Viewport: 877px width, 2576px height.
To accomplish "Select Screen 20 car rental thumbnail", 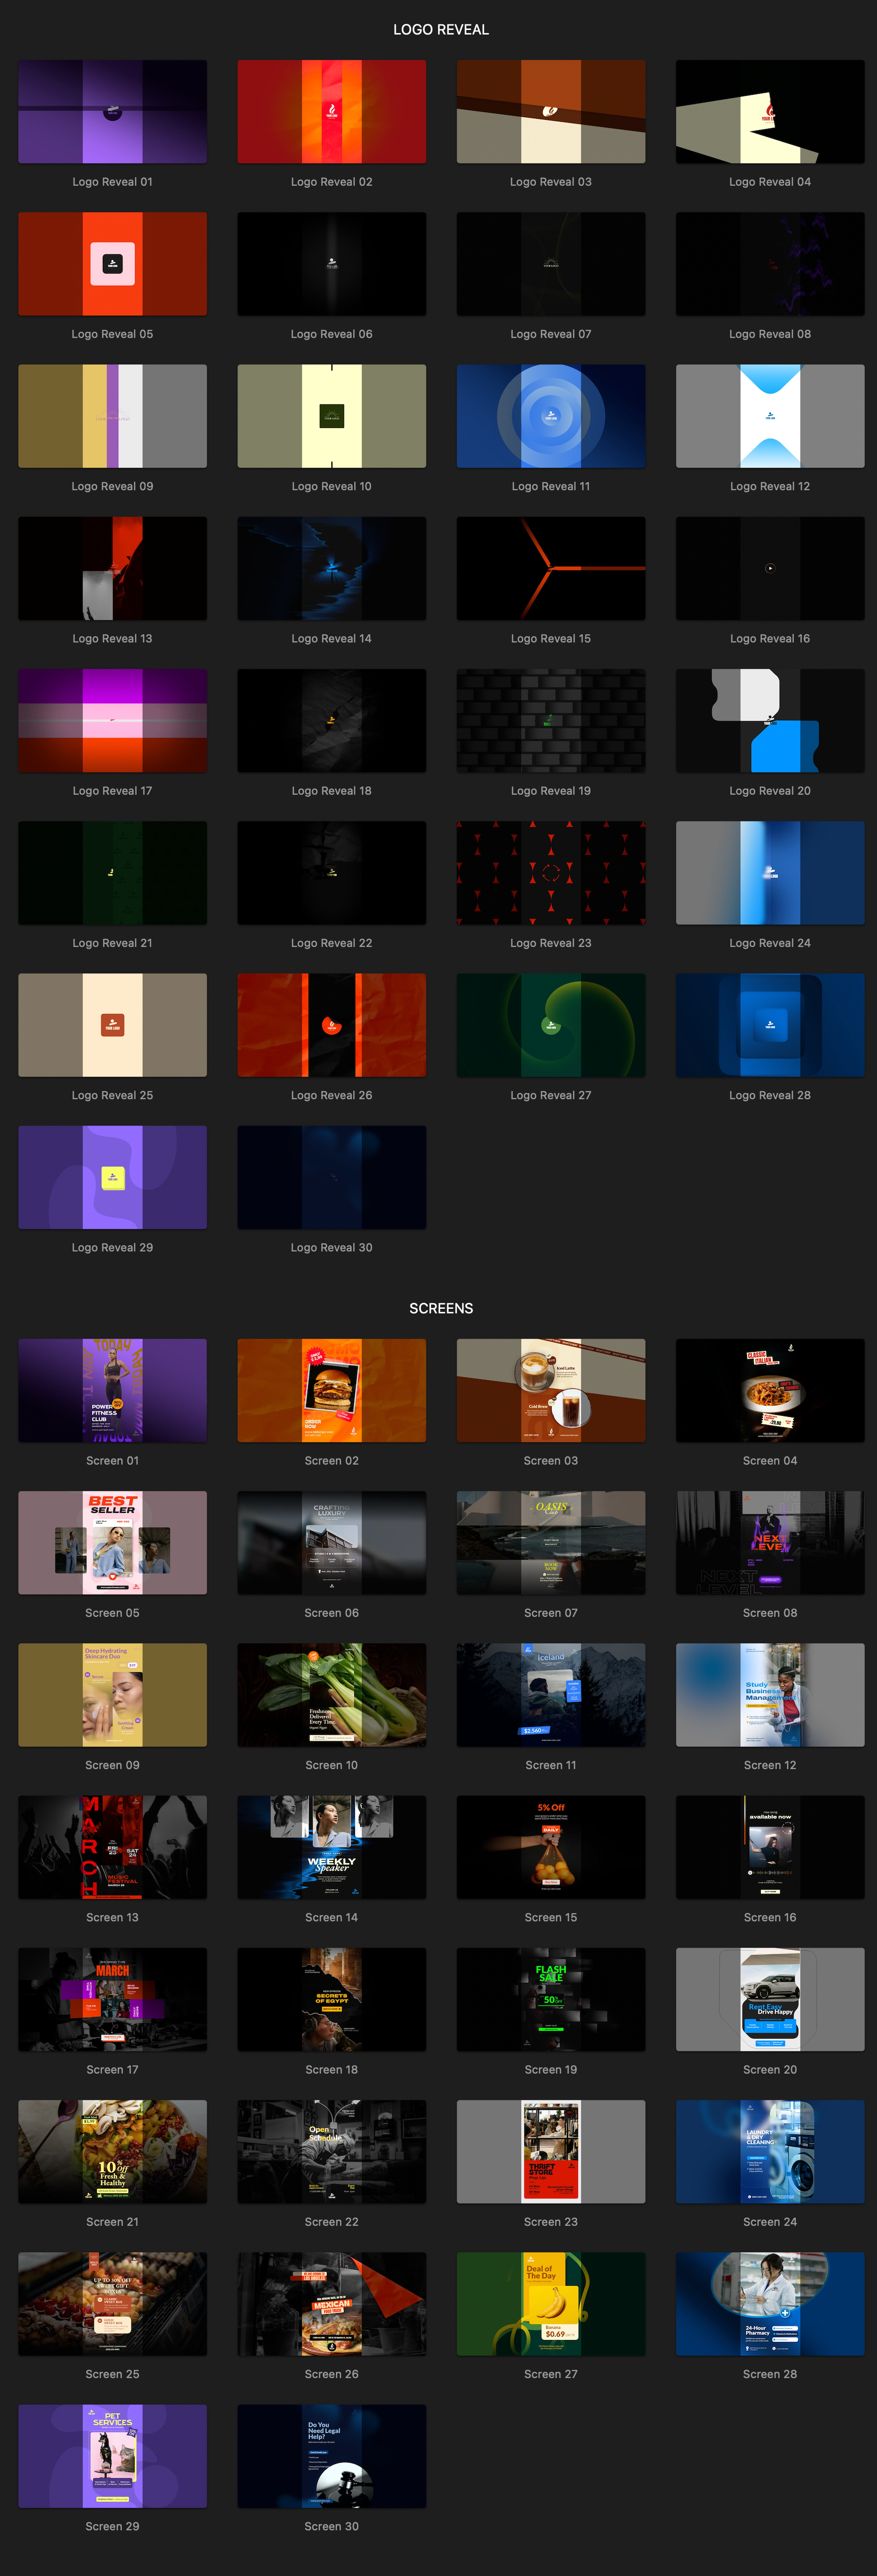I will pos(770,1999).
